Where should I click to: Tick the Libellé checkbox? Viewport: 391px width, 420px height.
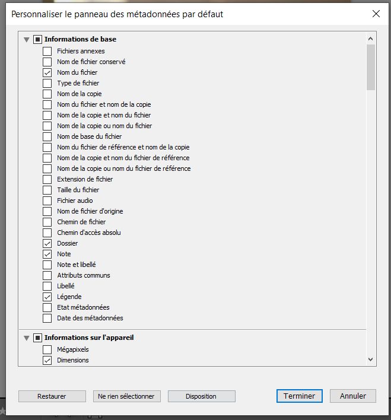(x=47, y=286)
